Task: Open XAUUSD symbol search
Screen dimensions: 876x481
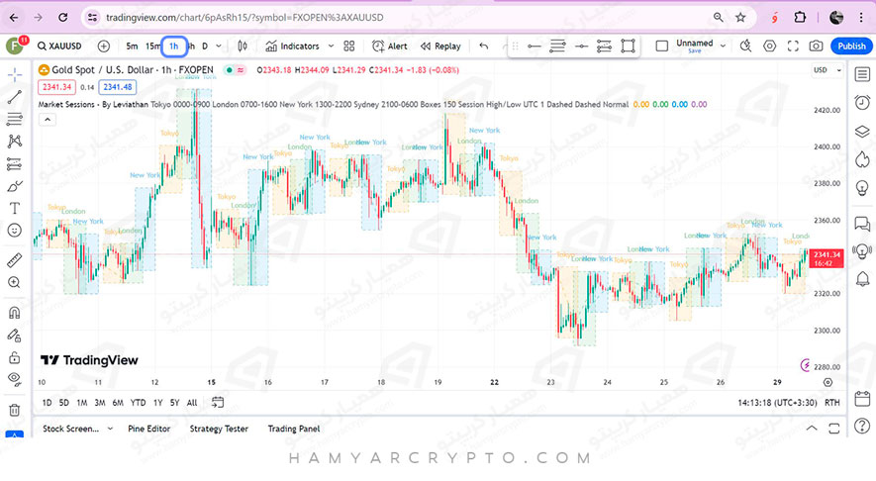Action: (x=59, y=46)
